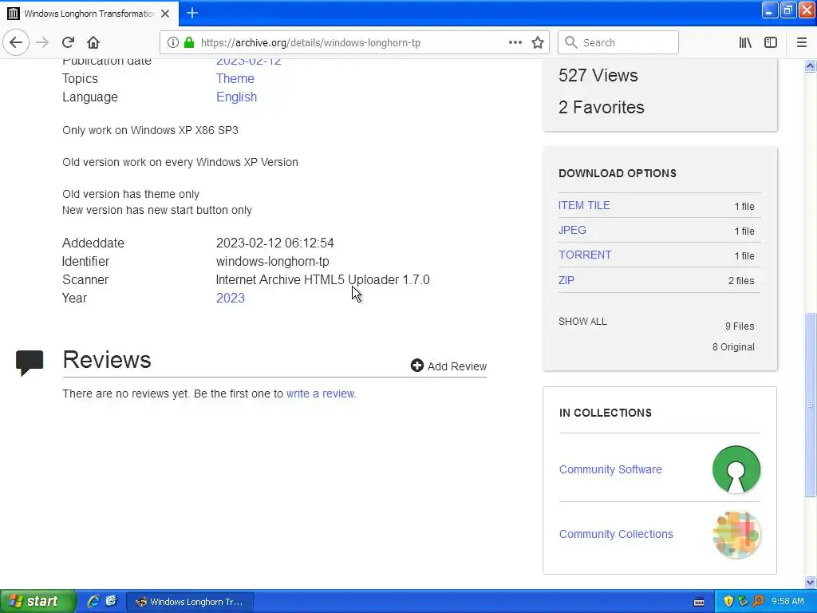Image resolution: width=817 pixels, height=613 pixels.
Task: Click the 2 Favorites text
Action: pos(602,107)
